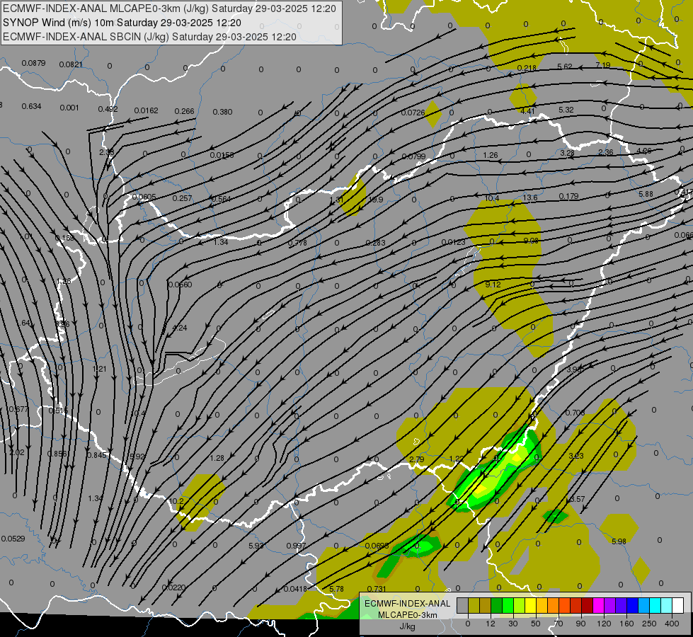The width and height of the screenshot is (693, 637).
Task: Click the map value '4.41'
Action: tap(527, 111)
